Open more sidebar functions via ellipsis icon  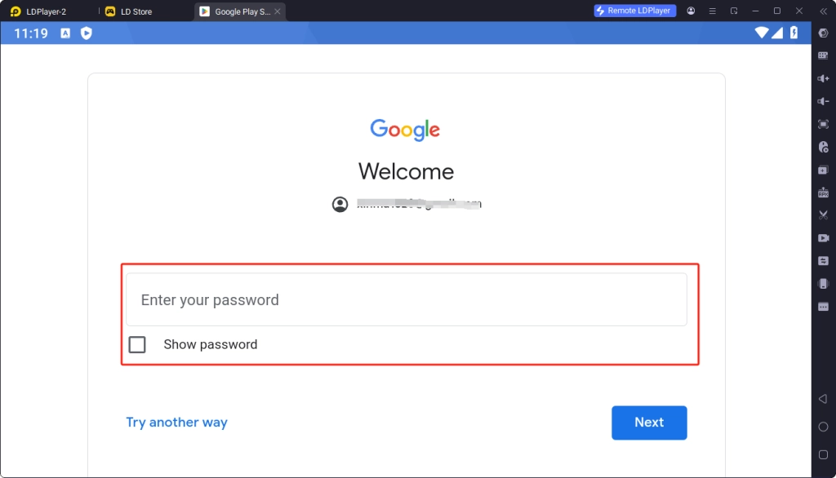(x=823, y=306)
